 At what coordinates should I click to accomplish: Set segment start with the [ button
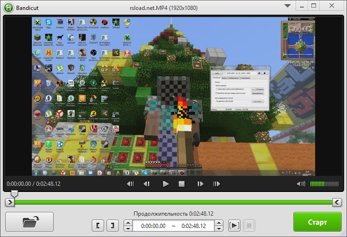pos(98,226)
